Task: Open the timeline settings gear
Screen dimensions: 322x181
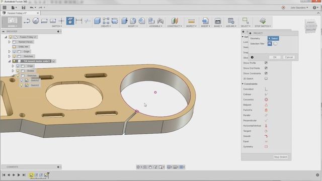Action: click(317, 175)
